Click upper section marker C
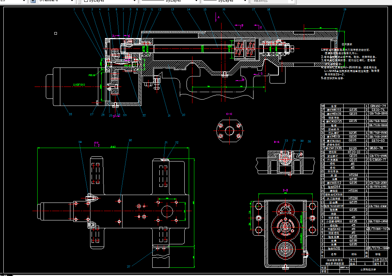This screenshot has height=276, width=392. 261,27
